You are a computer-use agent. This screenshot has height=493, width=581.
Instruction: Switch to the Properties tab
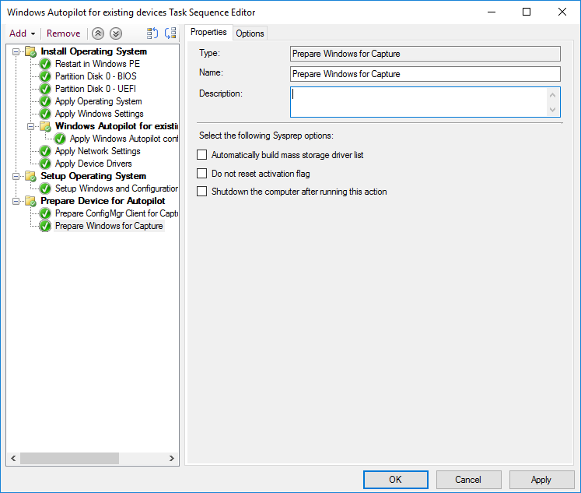point(208,32)
